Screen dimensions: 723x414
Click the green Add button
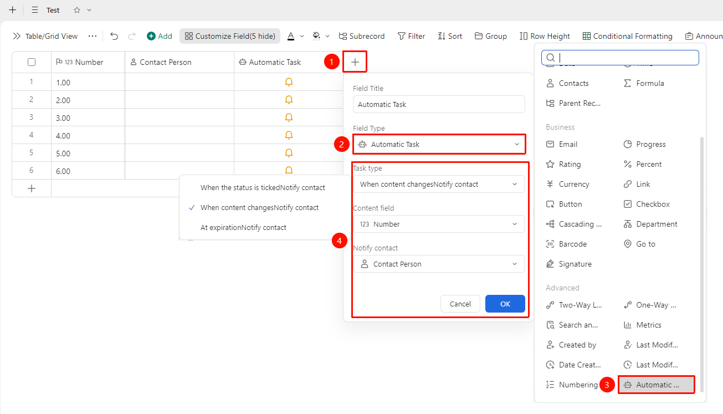(160, 36)
